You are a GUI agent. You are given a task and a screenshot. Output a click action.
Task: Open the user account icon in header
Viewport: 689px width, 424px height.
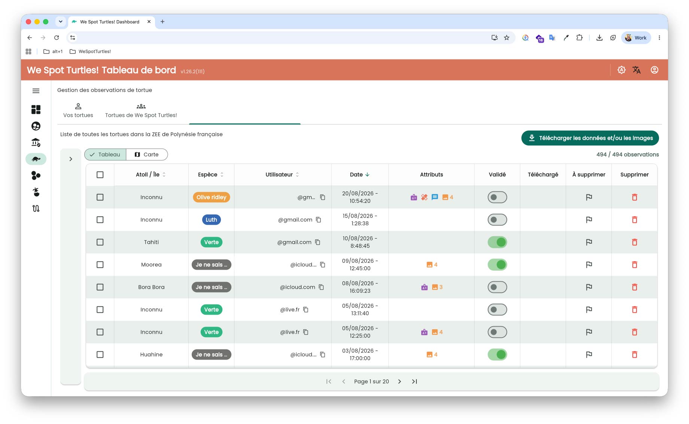point(655,70)
